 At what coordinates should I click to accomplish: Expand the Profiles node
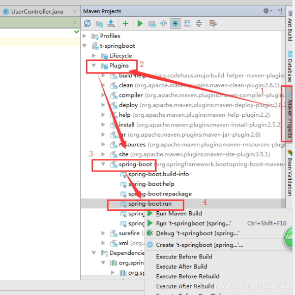pos(84,36)
